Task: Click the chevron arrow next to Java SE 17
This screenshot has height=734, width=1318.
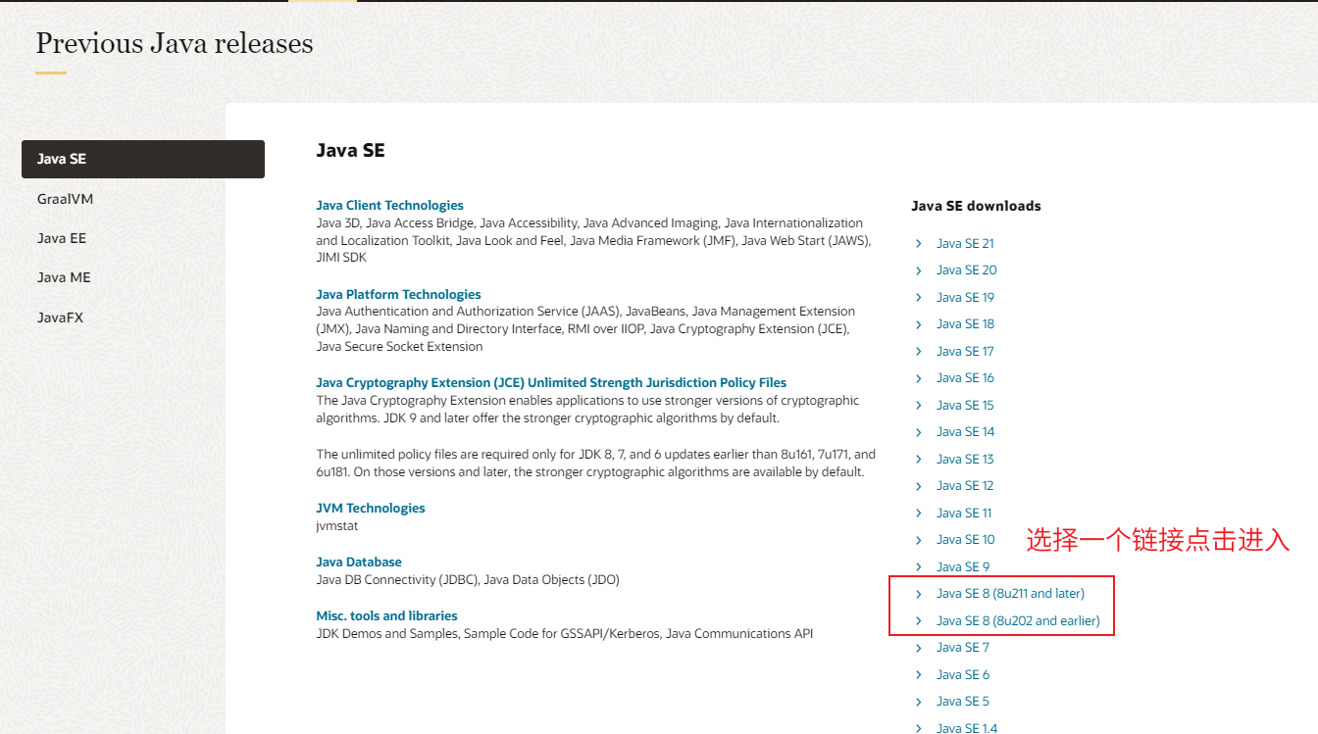Action: pos(919,352)
